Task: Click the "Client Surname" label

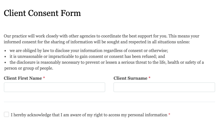Action: click(x=130, y=78)
